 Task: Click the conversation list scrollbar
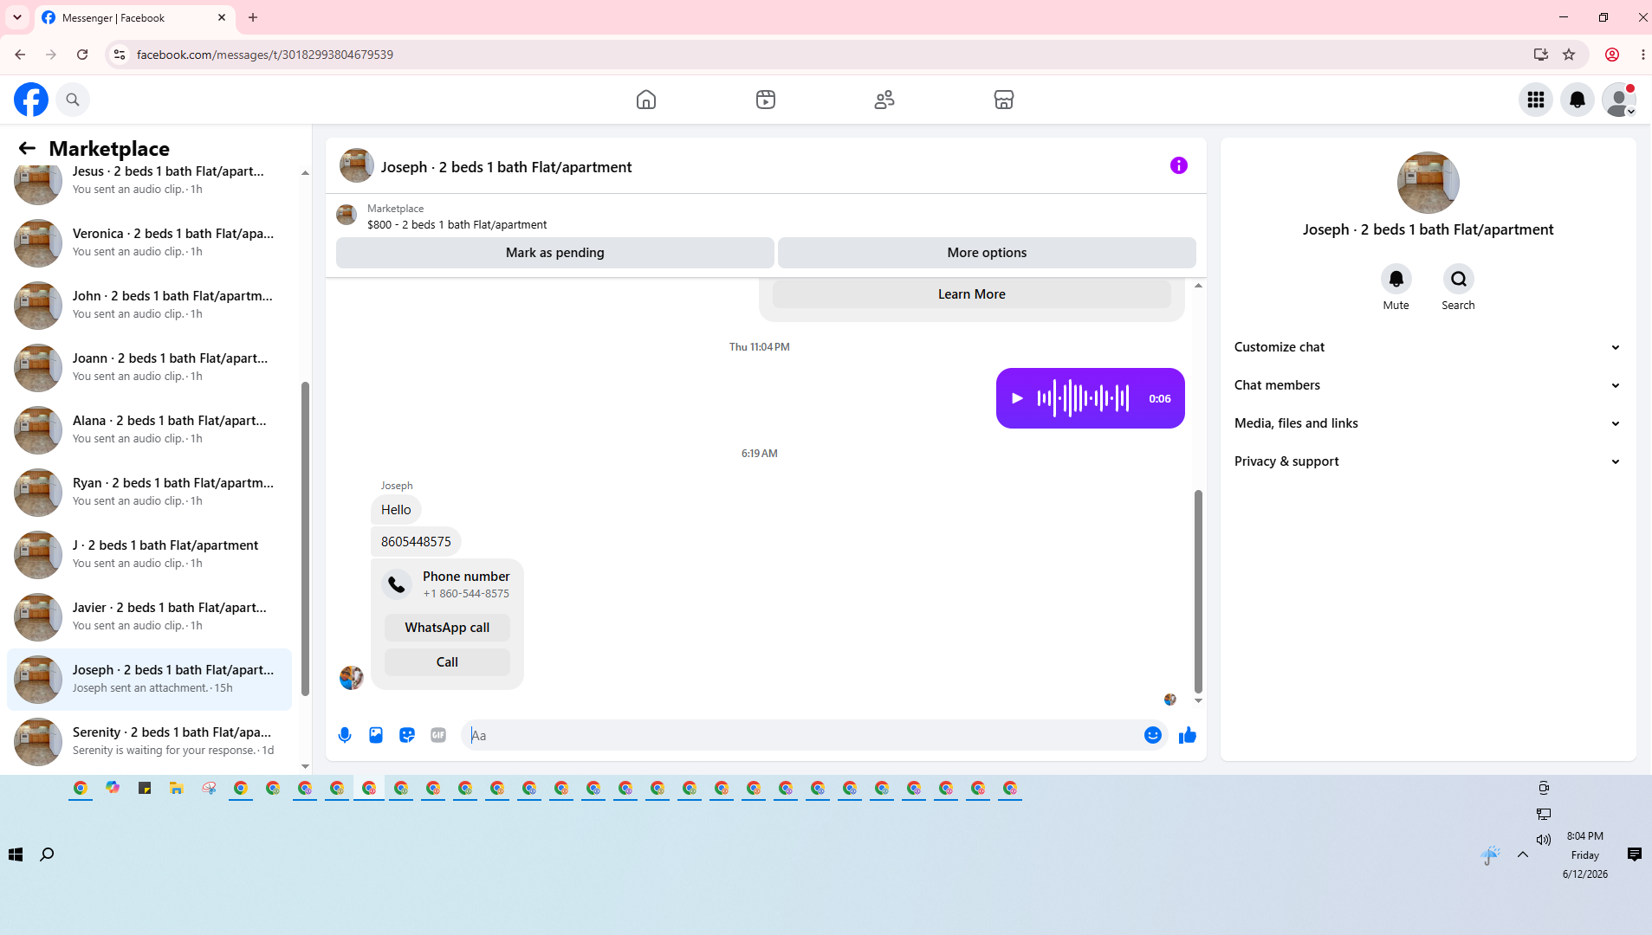pyautogui.click(x=305, y=538)
